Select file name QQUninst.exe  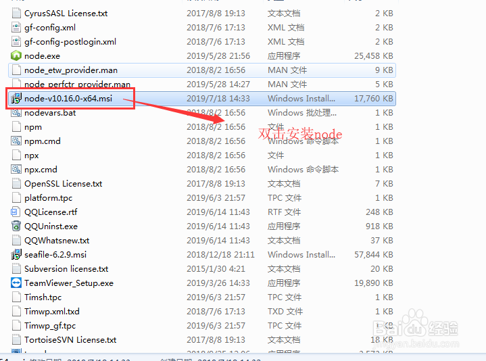[51, 226]
